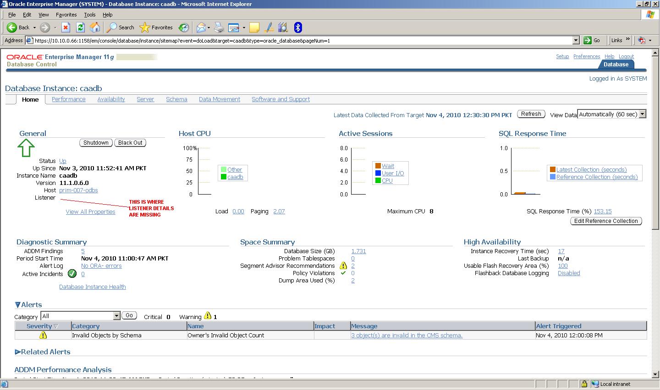Screen dimensions: 660x390
Task: Click the lock icon in status bar
Action: point(584,384)
